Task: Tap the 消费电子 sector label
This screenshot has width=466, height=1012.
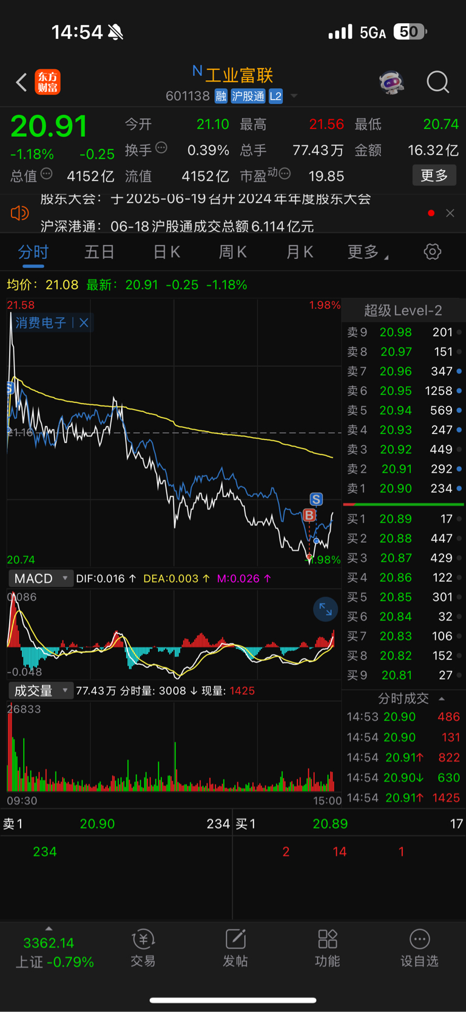Action: point(41,323)
